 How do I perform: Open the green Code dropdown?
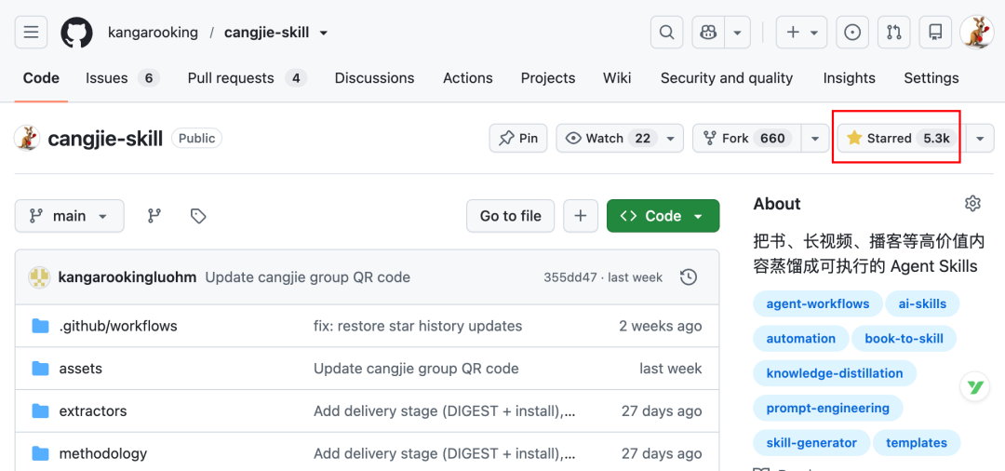[x=663, y=216]
